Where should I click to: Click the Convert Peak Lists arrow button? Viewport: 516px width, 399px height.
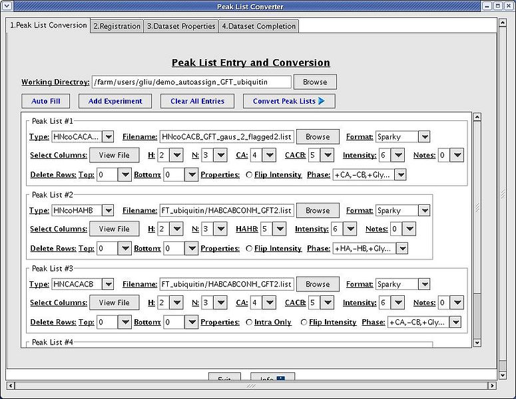[x=289, y=101]
